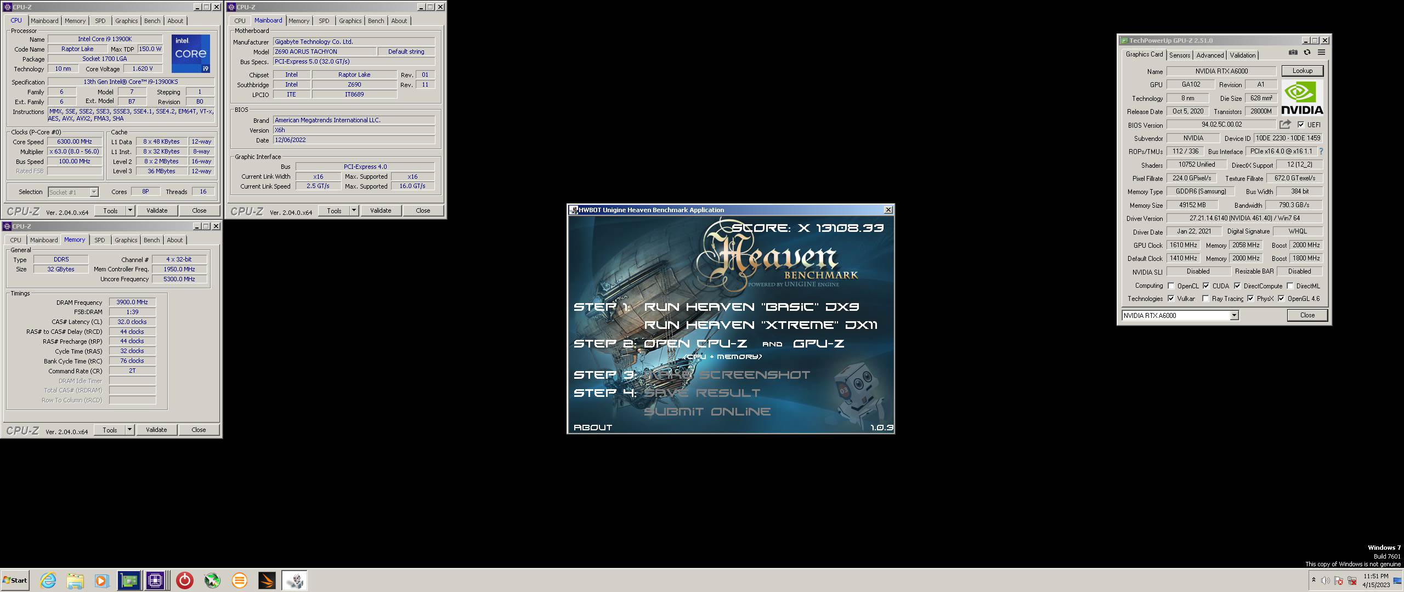This screenshot has height=592, width=1404.
Task: Click the GPU-Z title bar icon
Action: click(1124, 41)
